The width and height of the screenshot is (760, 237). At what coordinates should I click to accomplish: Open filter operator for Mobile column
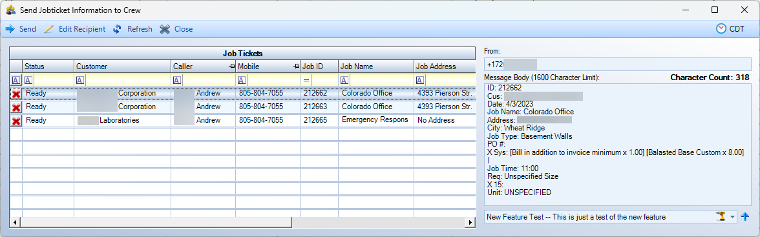[x=242, y=80]
